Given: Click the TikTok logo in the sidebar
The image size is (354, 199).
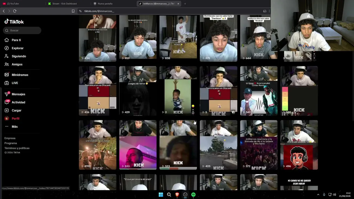Looking at the screenshot, I should (14, 22).
